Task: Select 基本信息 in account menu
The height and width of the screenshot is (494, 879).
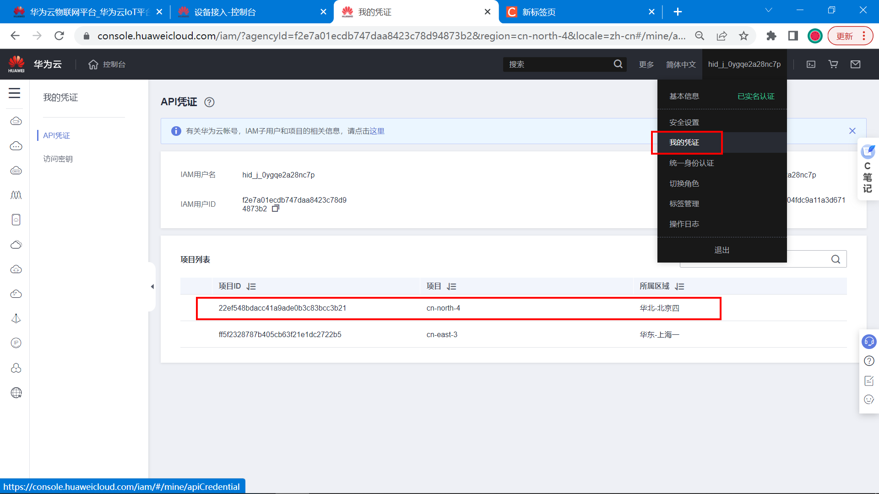Action: point(684,96)
